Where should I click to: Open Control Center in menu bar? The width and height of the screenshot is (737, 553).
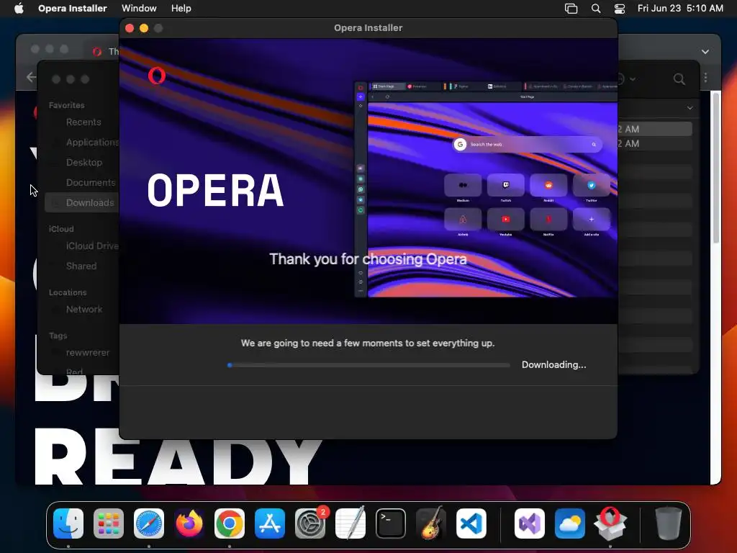[620, 9]
